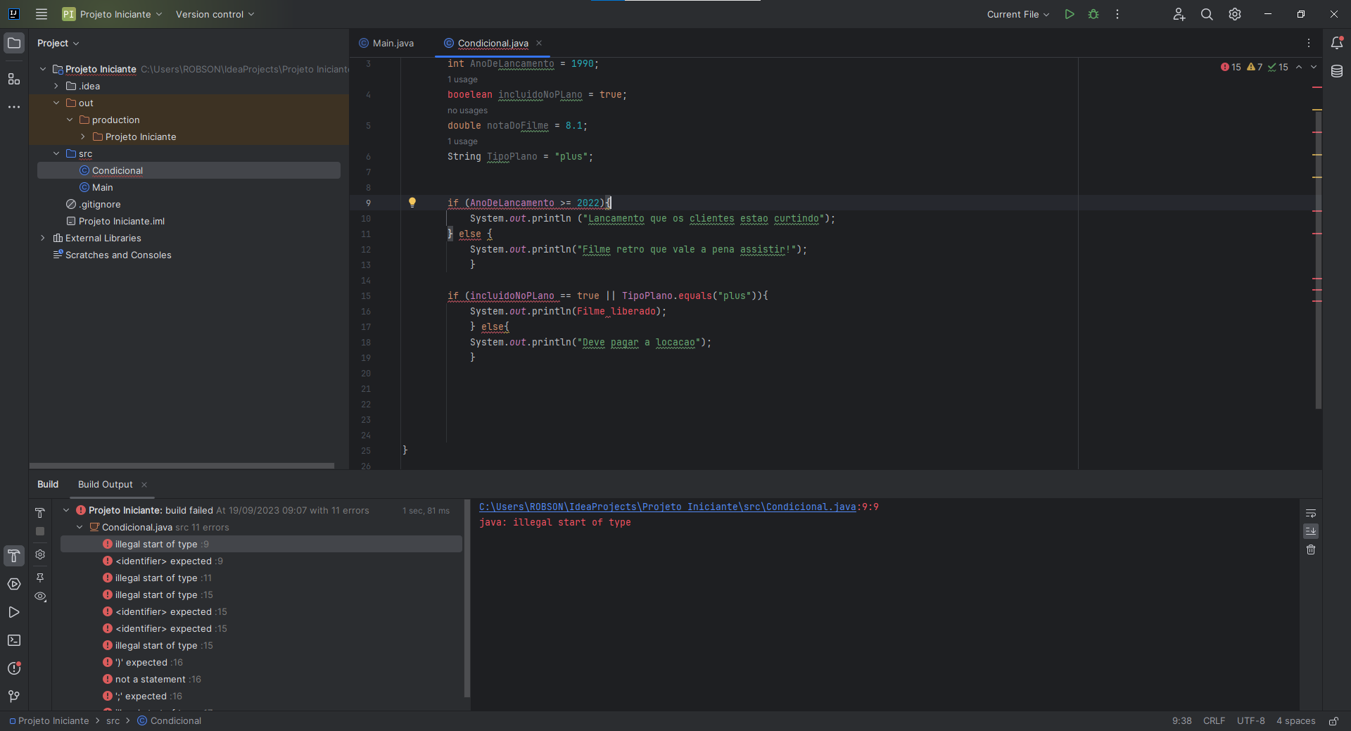Toggle pin tab in build panel
Viewport: 1351px width, 731px height.
40,578
